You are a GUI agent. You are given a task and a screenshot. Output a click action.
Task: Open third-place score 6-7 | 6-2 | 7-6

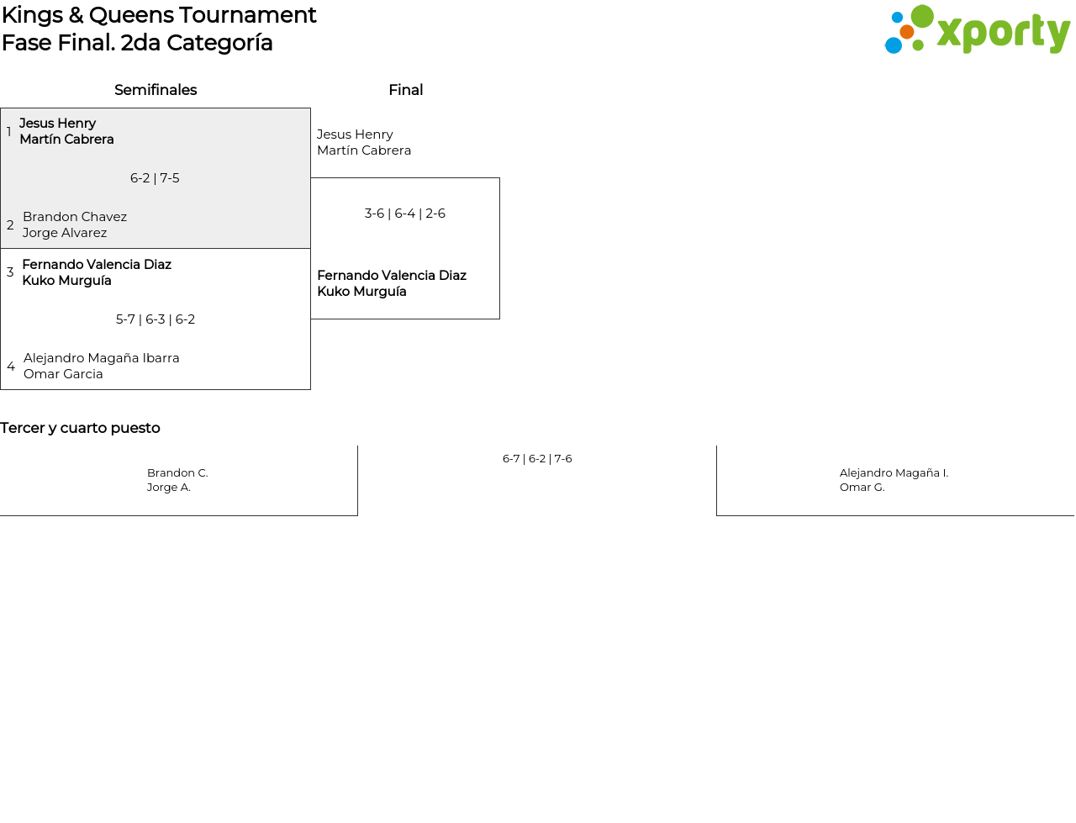coord(537,459)
